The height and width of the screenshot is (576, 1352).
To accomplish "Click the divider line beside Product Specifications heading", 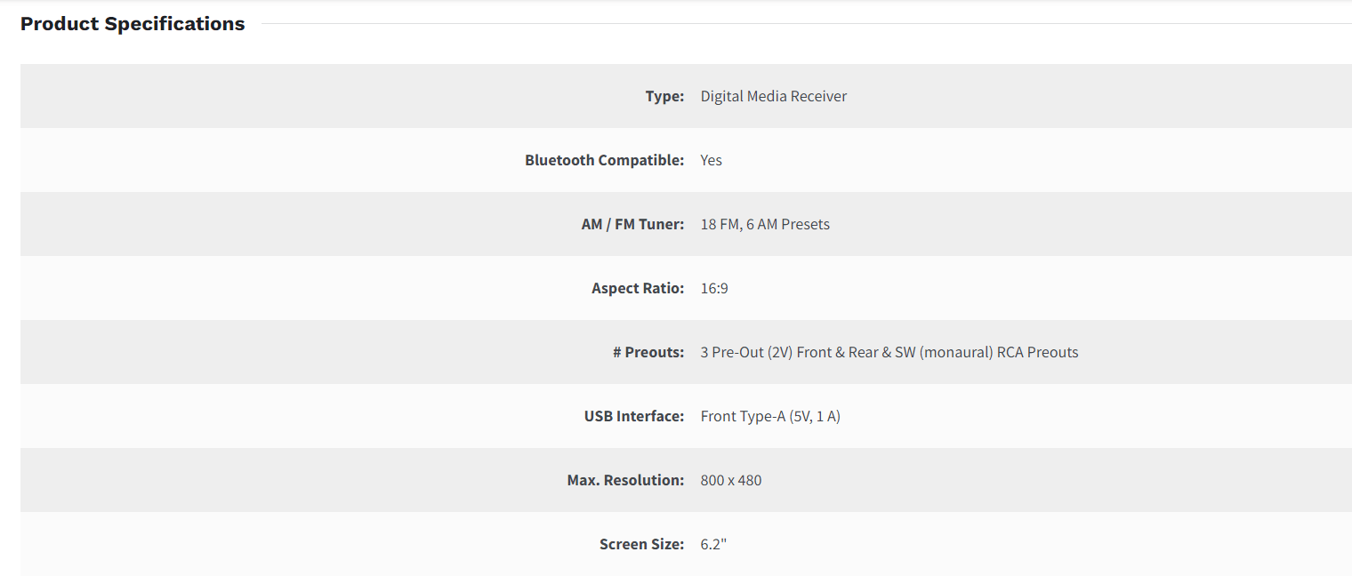I will click(801, 24).
